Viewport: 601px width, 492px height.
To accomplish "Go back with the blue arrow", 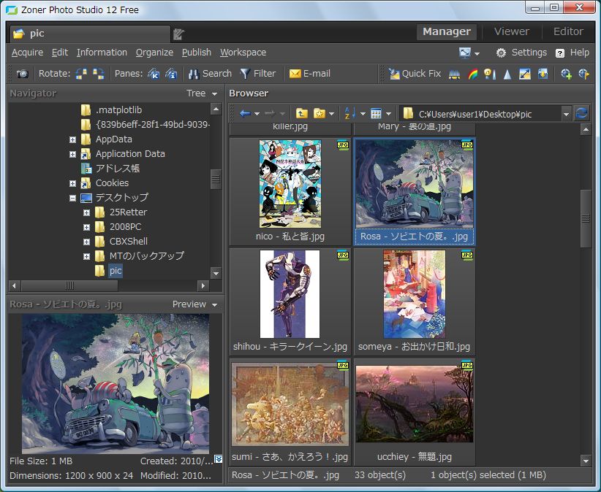I will pyautogui.click(x=244, y=113).
